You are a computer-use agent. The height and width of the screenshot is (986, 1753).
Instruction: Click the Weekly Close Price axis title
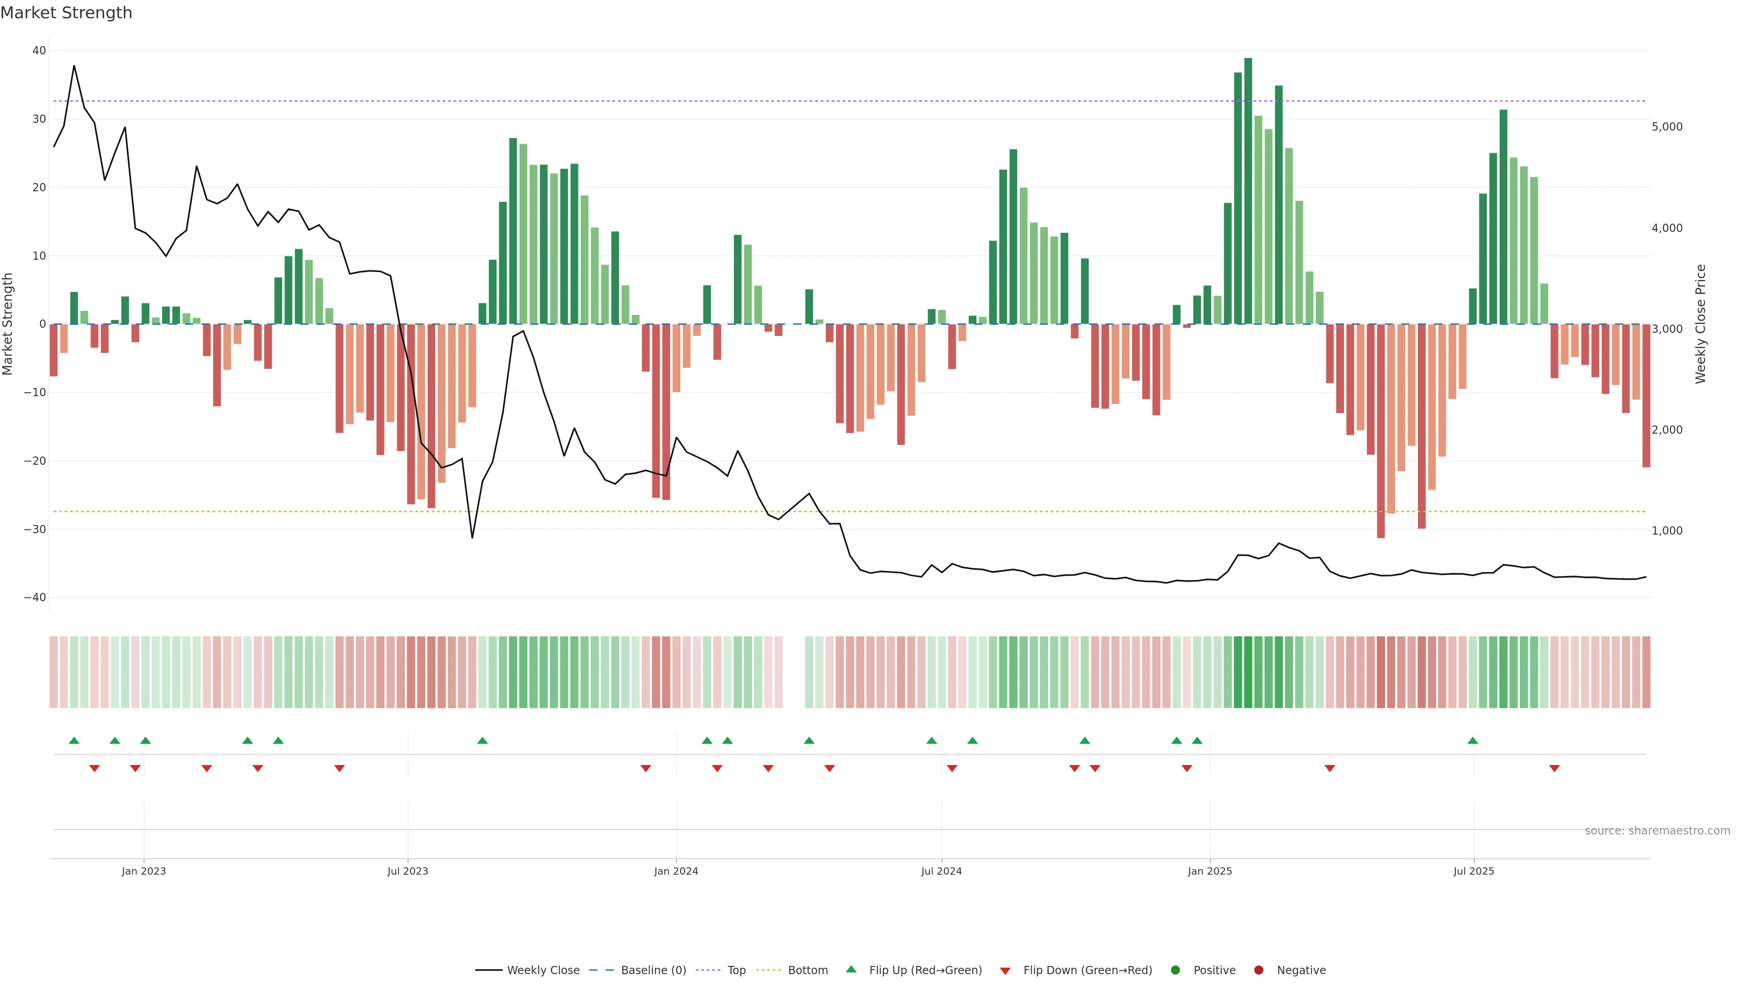pos(1701,324)
